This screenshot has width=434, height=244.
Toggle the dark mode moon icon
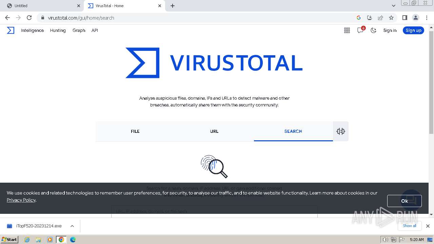[374, 30]
